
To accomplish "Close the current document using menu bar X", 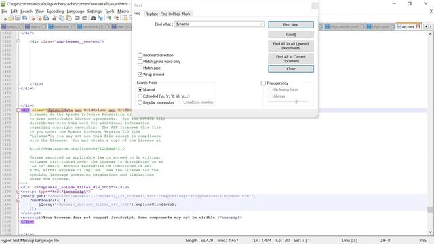I will pos(431,12).
